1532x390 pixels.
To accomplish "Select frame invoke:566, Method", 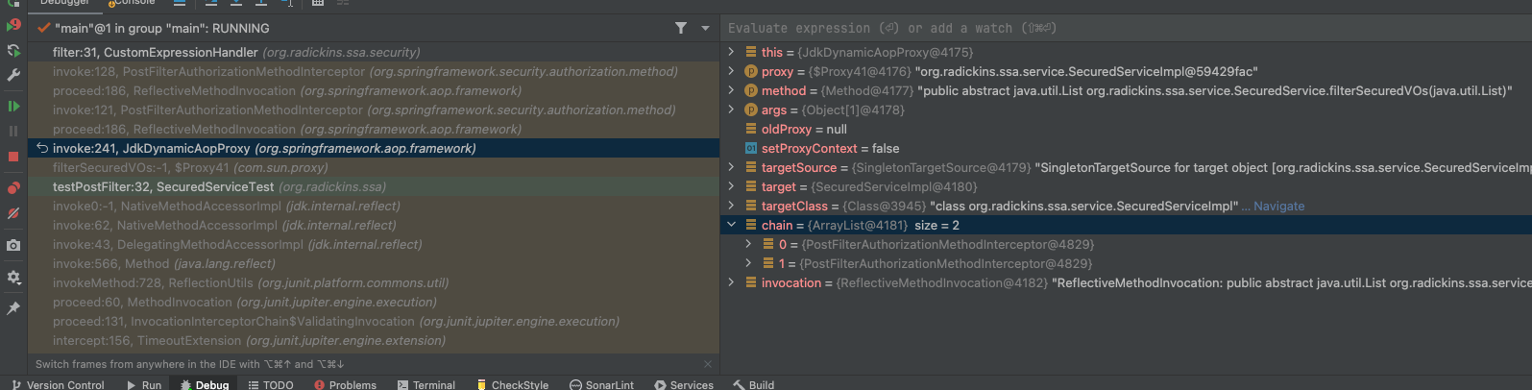I will (374, 263).
